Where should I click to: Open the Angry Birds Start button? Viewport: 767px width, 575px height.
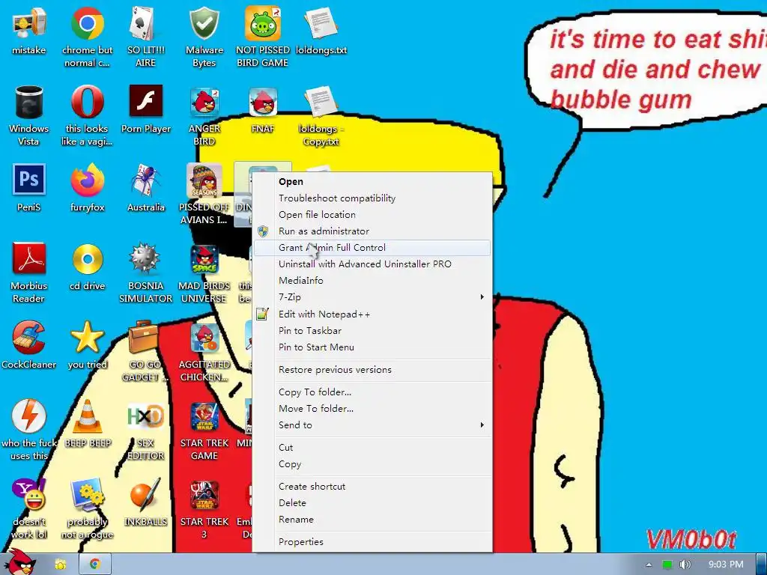20,562
